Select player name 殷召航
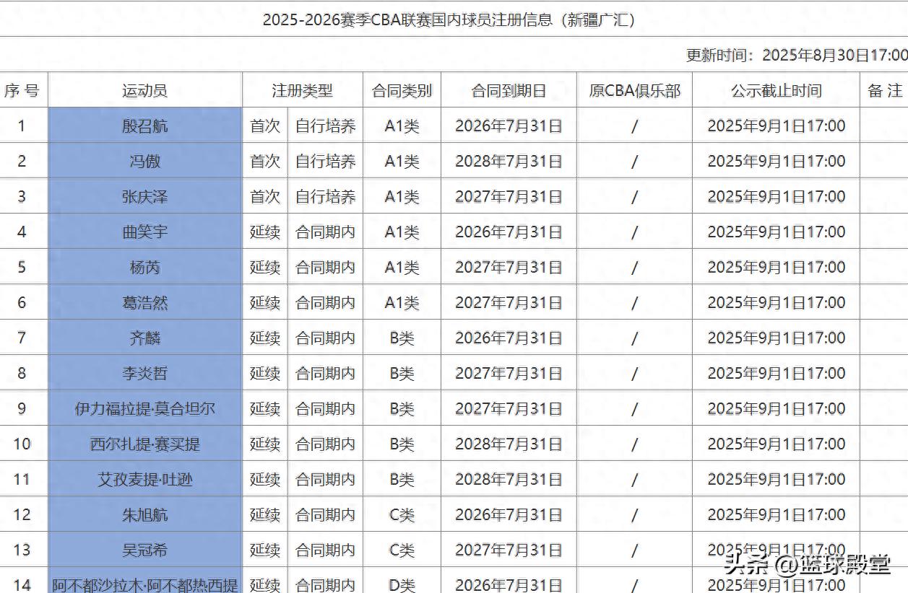 click(144, 126)
